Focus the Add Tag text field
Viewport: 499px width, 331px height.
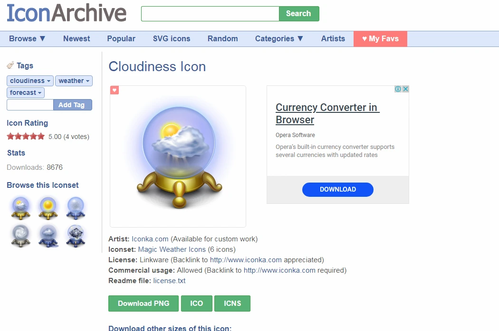coord(30,105)
